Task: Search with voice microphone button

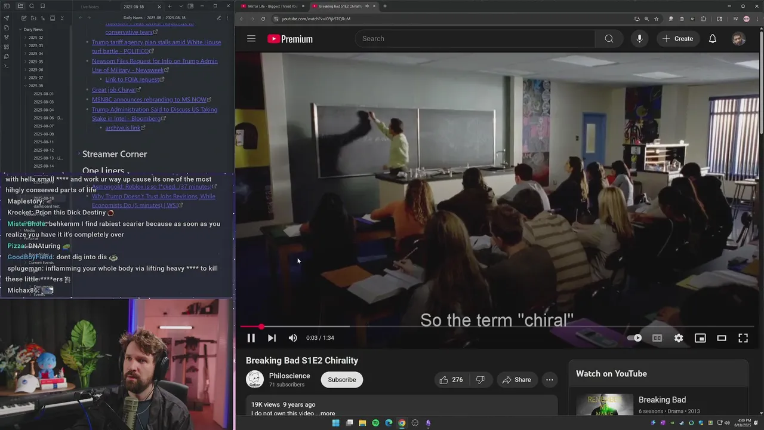Action: tap(639, 39)
